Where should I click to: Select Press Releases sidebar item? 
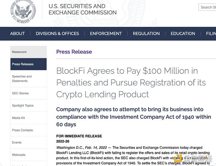(28, 64)
